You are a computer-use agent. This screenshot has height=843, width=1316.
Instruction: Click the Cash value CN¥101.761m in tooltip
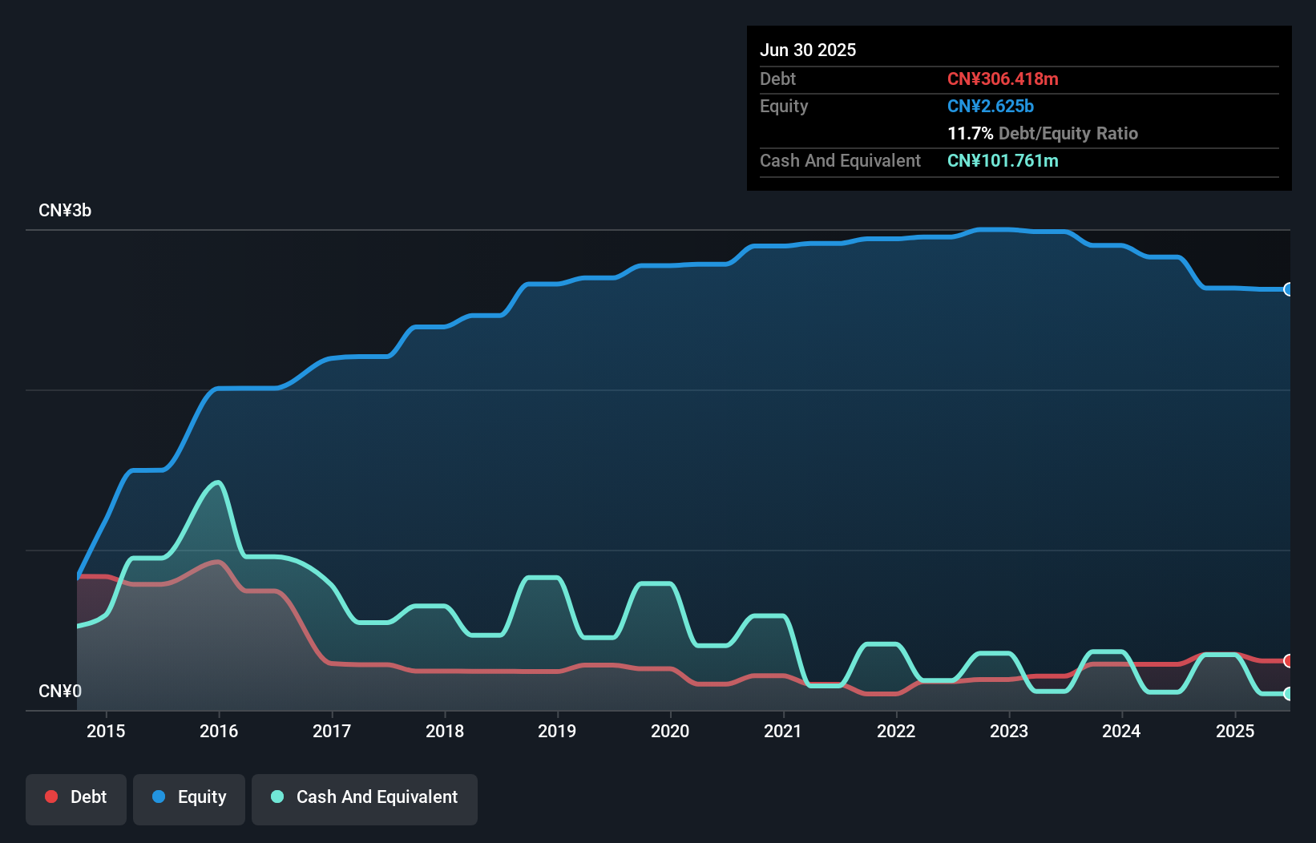(x=1003, y=161)
